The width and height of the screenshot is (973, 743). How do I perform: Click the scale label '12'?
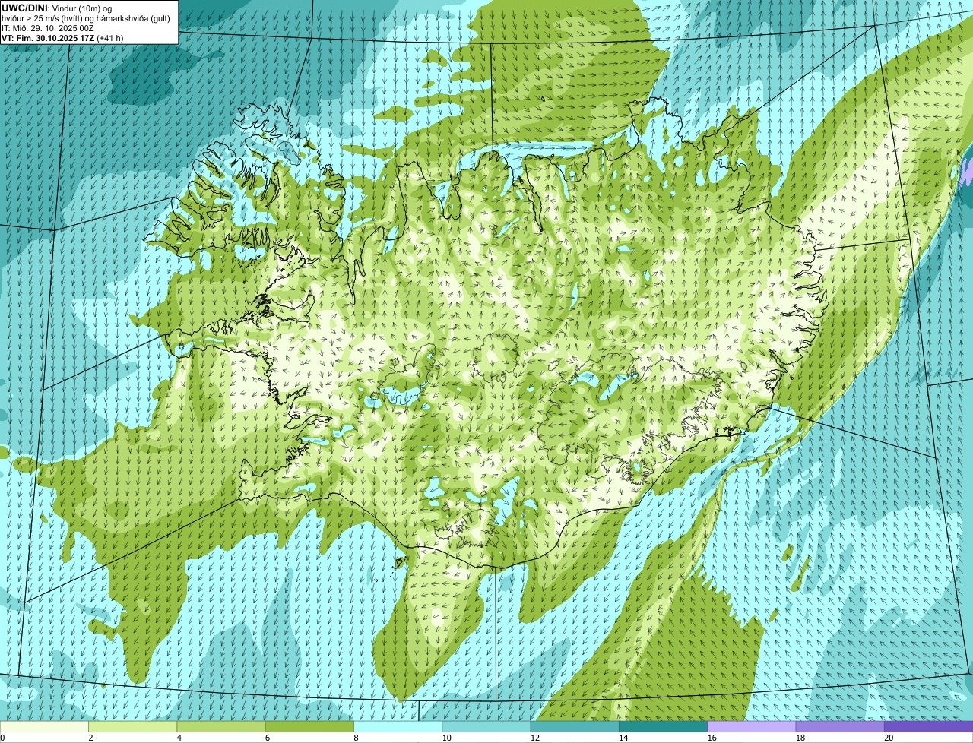coord(534,738)
